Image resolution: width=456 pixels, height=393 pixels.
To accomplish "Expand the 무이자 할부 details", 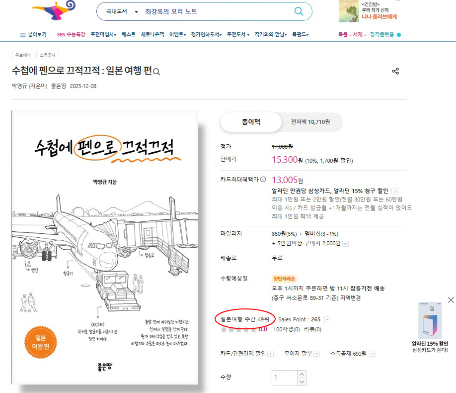I will coord(316,354).
